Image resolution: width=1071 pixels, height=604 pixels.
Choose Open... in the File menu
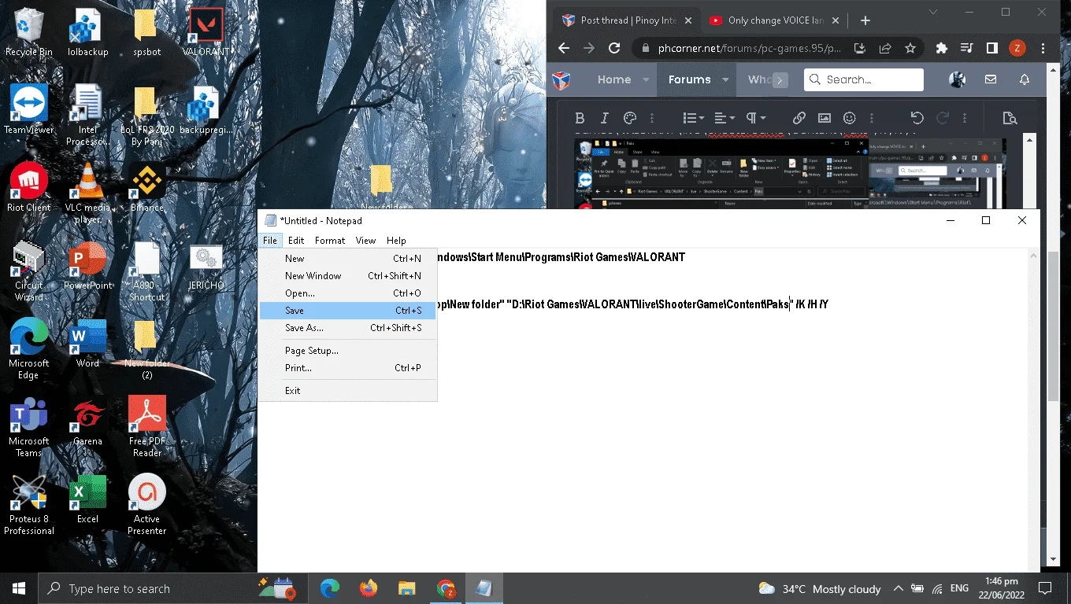coord(347,293)
